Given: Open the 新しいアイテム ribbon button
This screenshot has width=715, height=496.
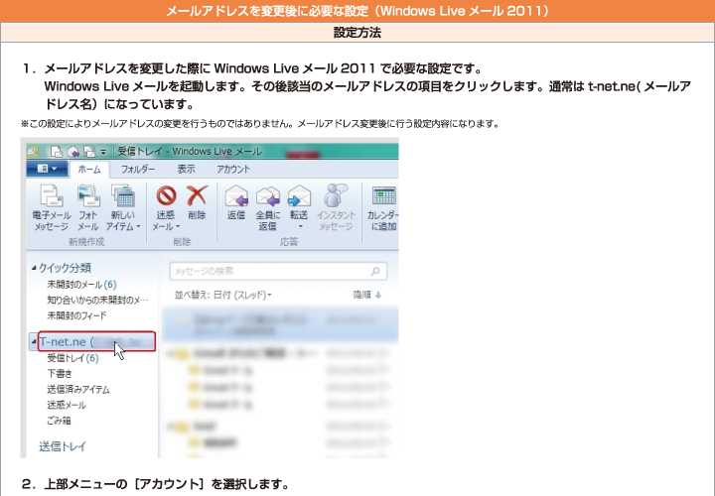Looking at the screenshot, I should click(x=123, y=207).
